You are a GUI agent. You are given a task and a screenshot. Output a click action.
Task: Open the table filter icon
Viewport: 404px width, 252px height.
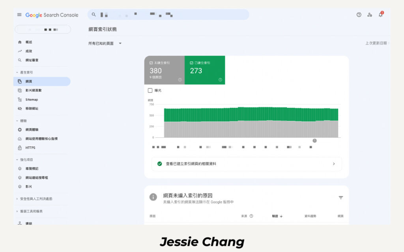[340, 198]
